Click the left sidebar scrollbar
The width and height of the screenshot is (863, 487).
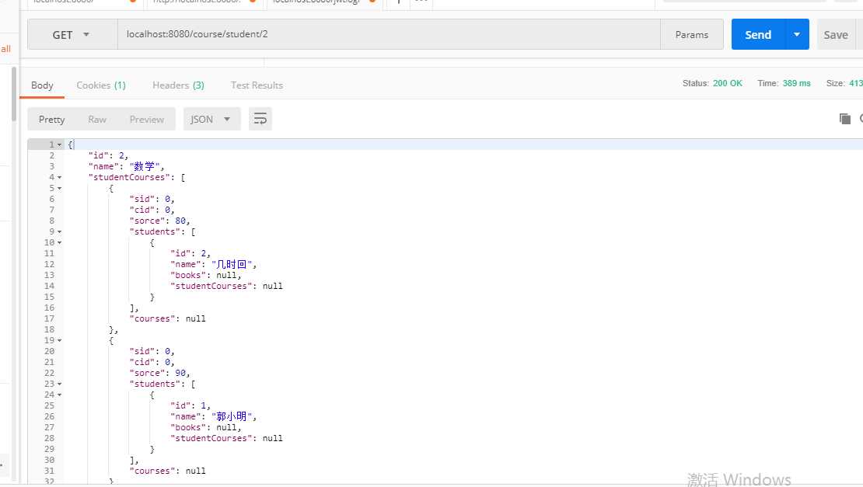[x=14, y=93]
